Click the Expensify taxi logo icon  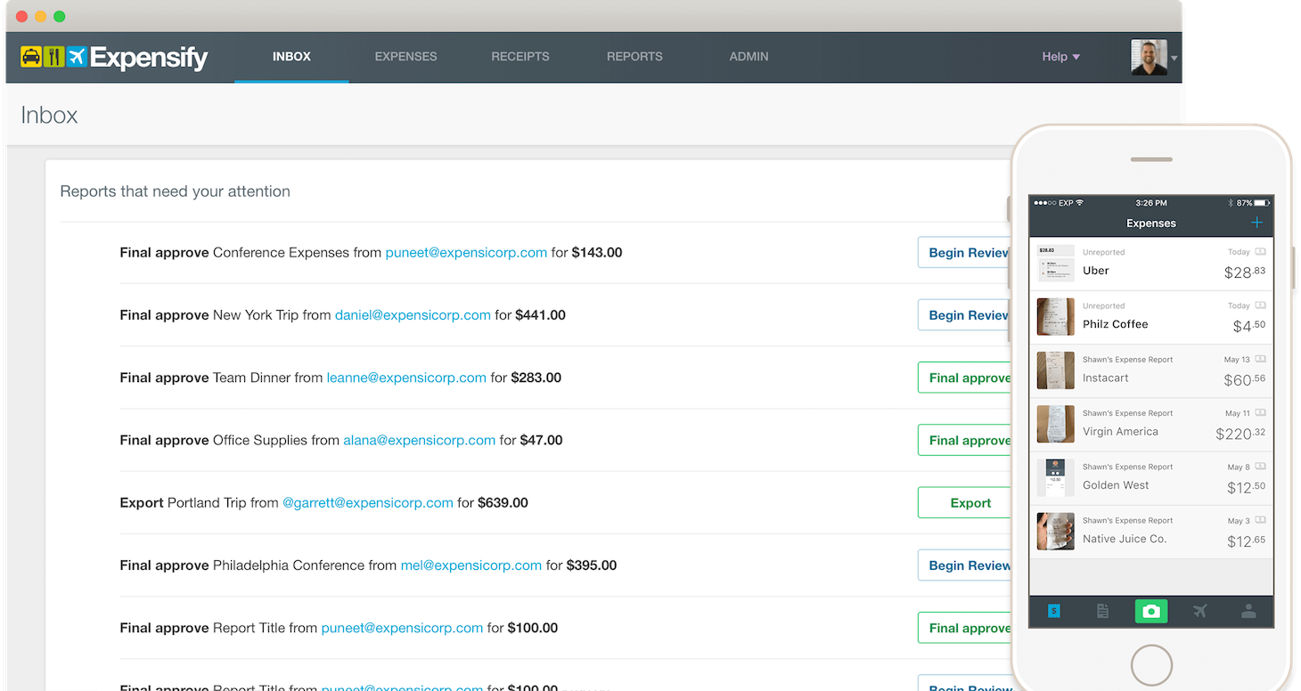pos(31,57)
